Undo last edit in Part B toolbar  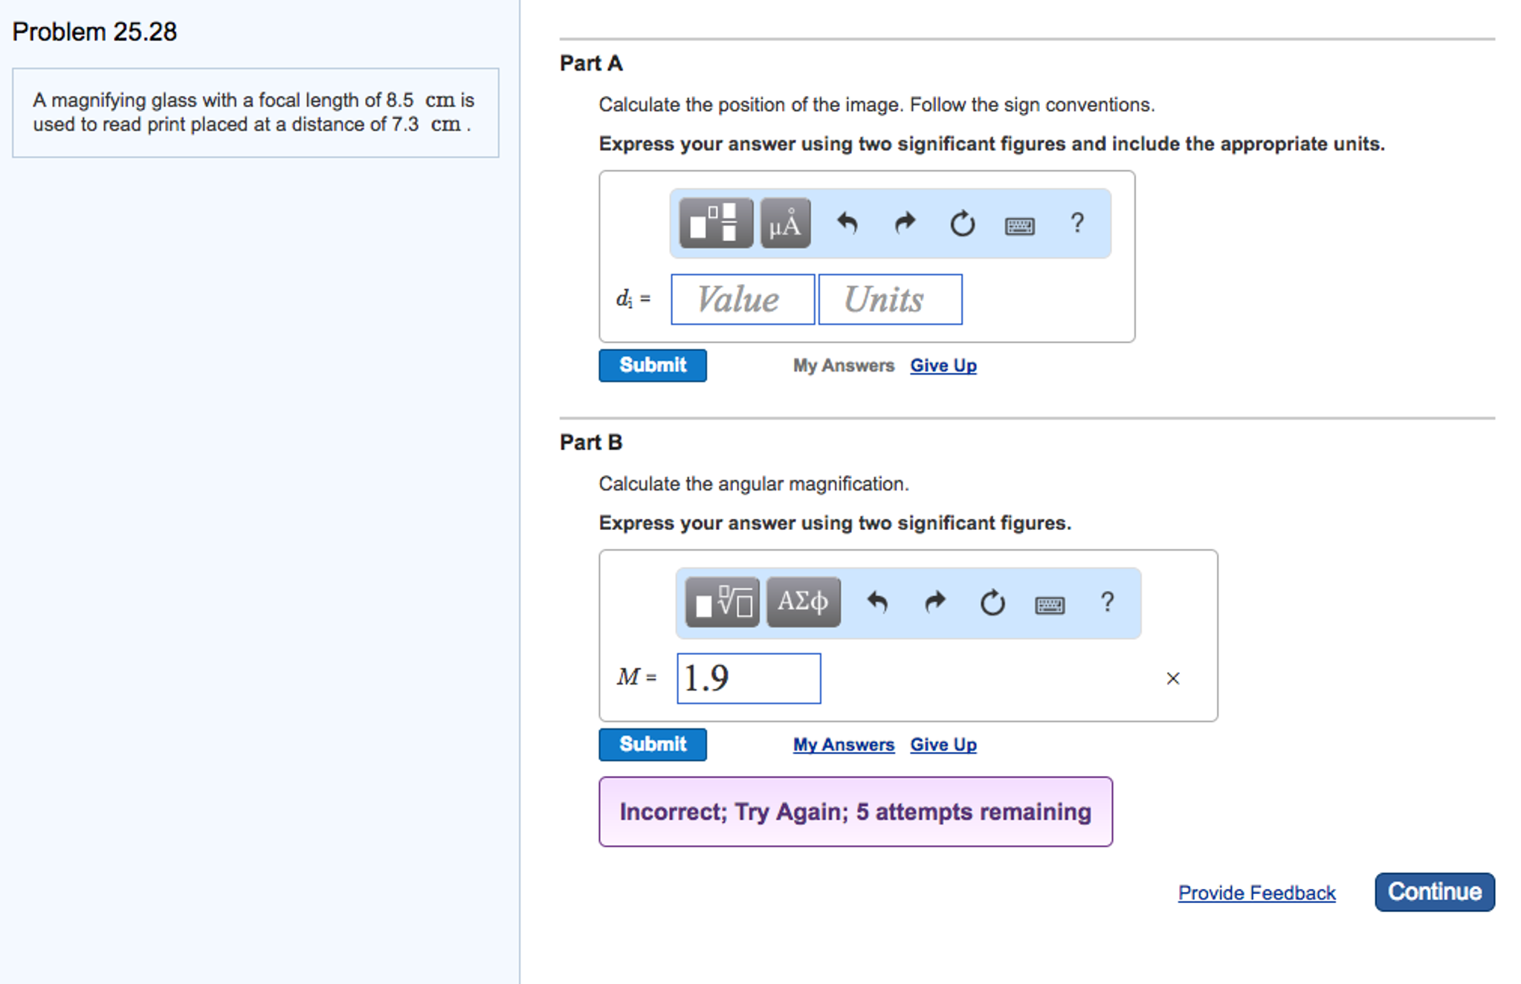point(878,602)
